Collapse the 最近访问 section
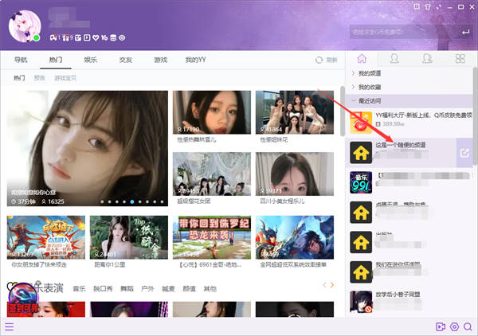The width and height of the screenshot is (478, 336). point(409,100)
